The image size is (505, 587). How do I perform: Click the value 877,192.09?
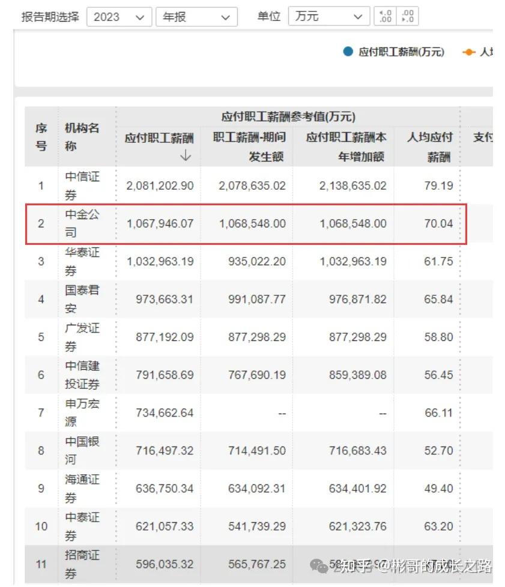[x=165, y=337]
